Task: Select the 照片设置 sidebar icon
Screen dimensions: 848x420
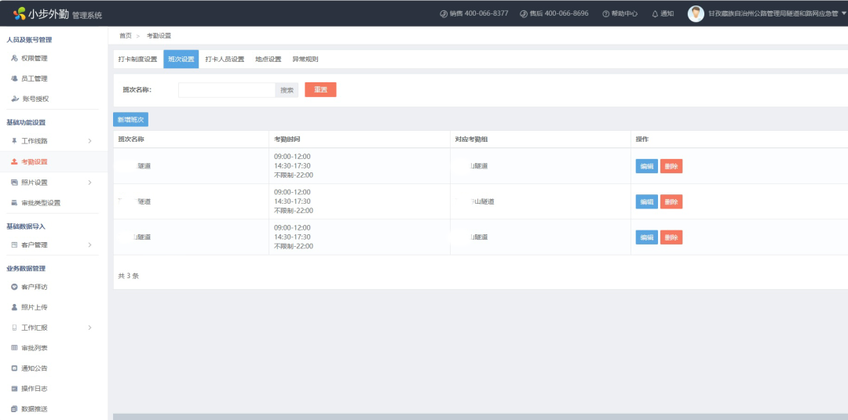Action: [14, 183]
